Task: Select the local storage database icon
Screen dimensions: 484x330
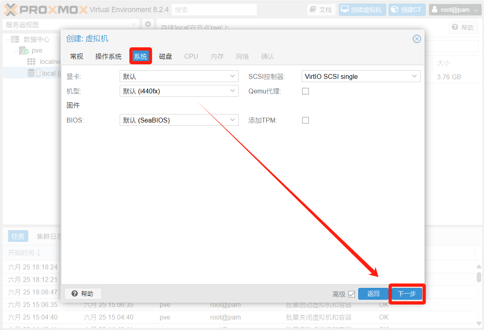Action: [31, 73]
